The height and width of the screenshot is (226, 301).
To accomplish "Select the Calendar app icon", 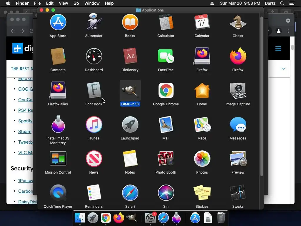I will click(202, 22).
